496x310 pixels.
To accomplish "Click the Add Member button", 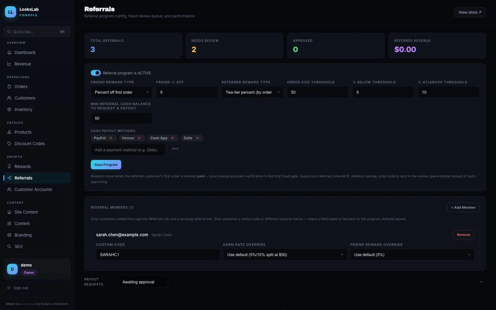I will click(463, 207).
